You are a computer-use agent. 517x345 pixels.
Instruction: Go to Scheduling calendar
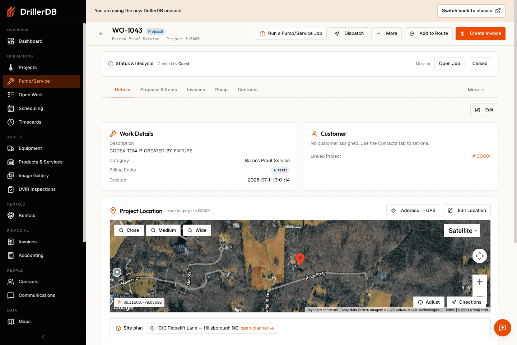tap(41, 109)
